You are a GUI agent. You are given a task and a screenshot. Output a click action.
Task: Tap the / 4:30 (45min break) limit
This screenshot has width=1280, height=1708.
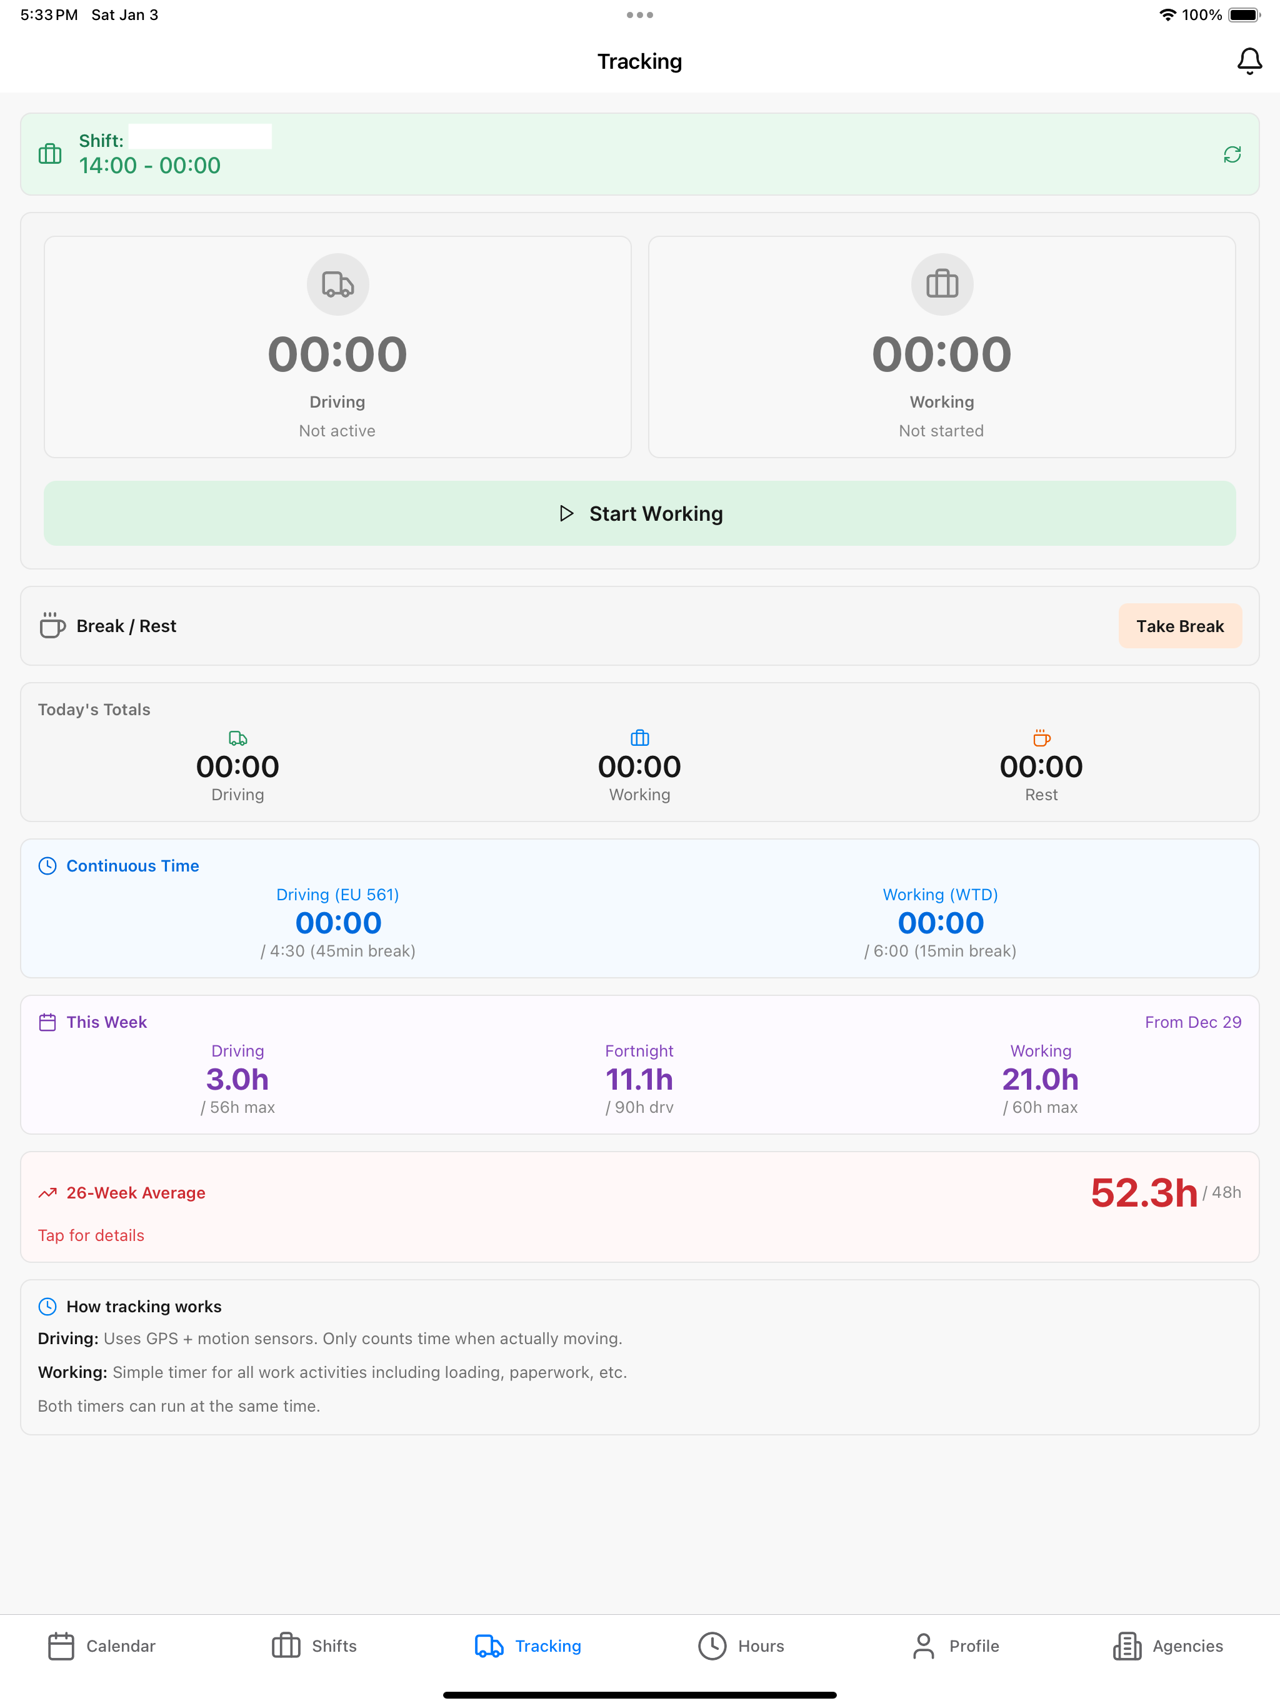click(338, 952)
